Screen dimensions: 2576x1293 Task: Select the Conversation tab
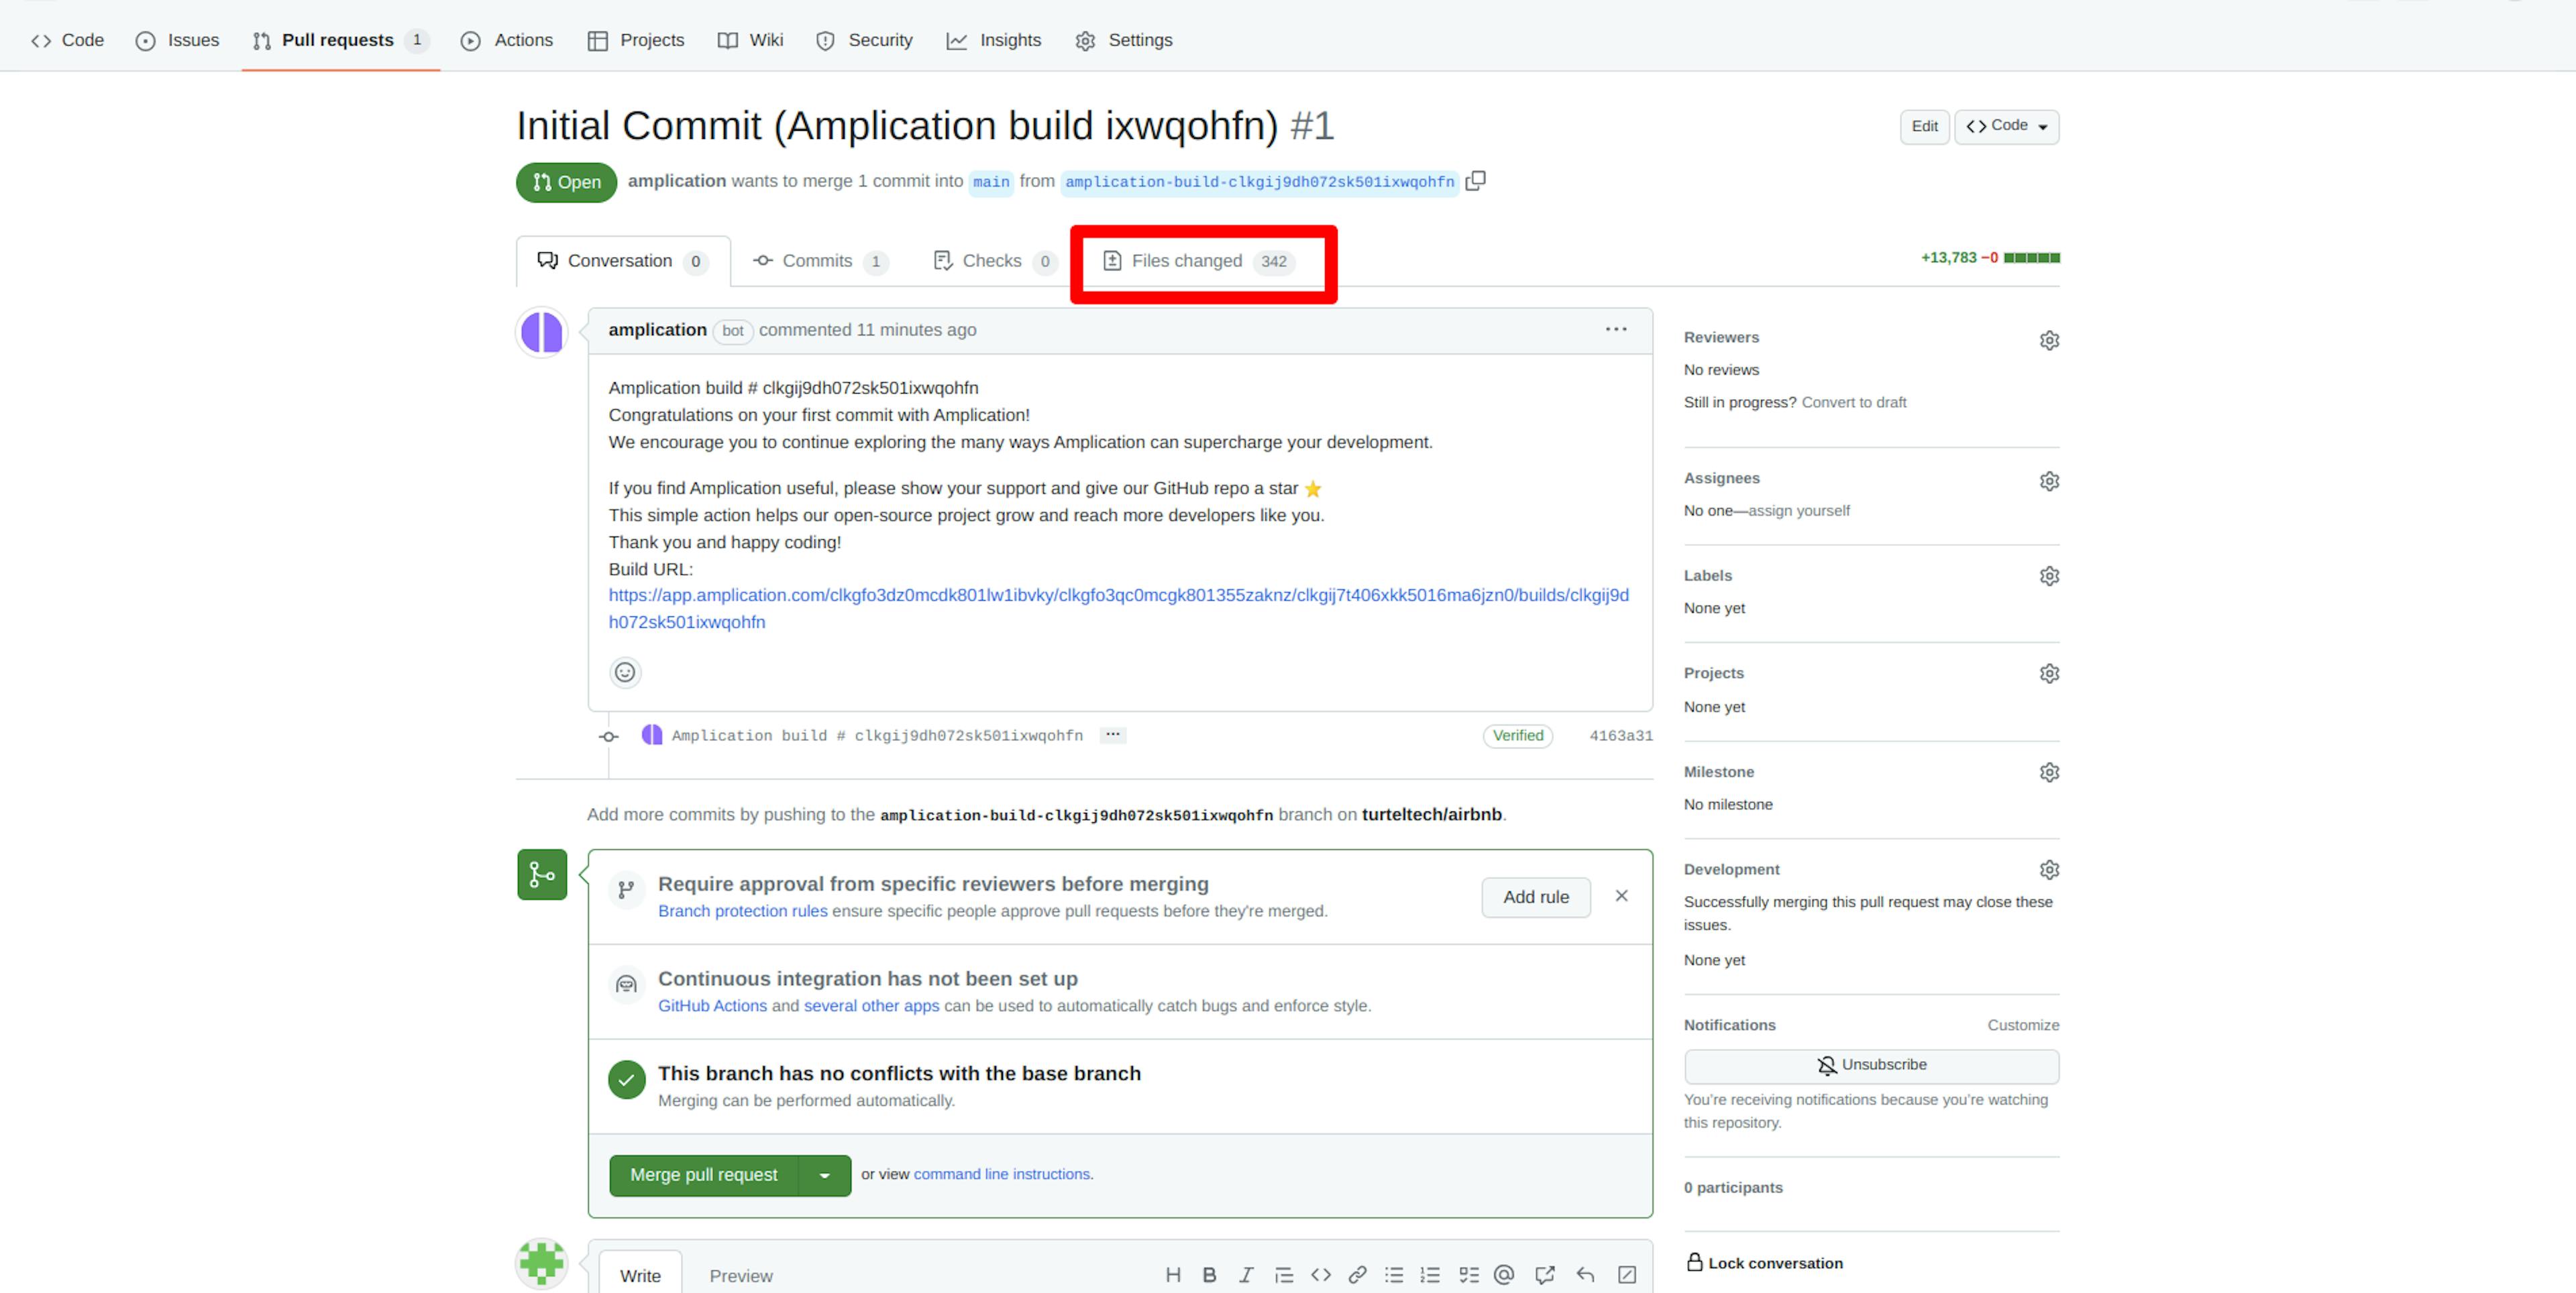623,261
